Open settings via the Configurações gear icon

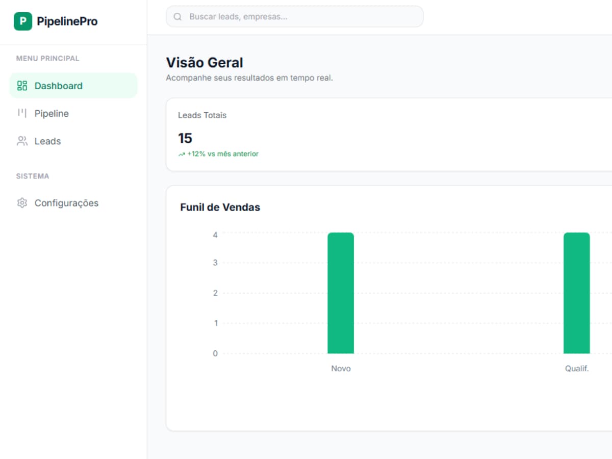21,202
